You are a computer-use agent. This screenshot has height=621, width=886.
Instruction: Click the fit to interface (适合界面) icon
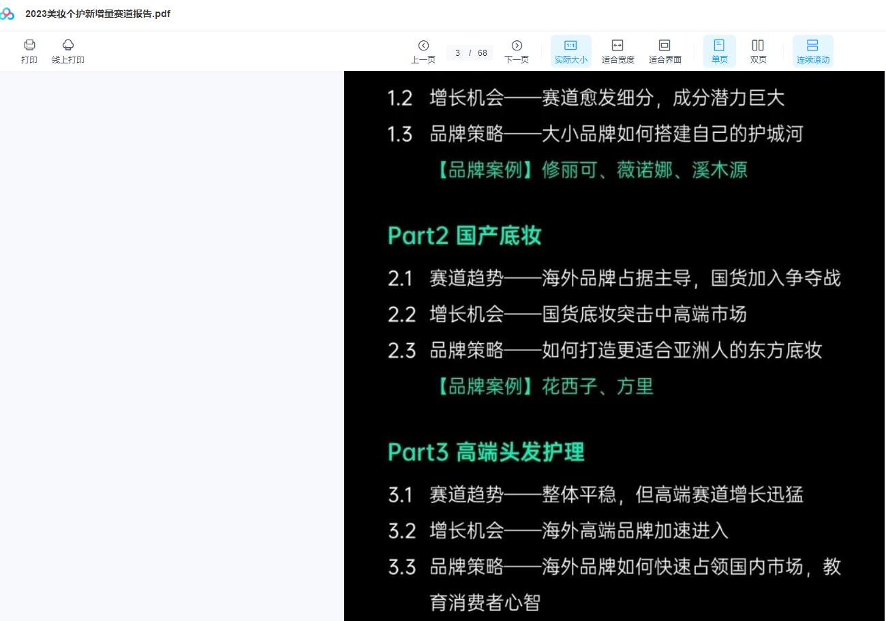click(x=664, y=50)
